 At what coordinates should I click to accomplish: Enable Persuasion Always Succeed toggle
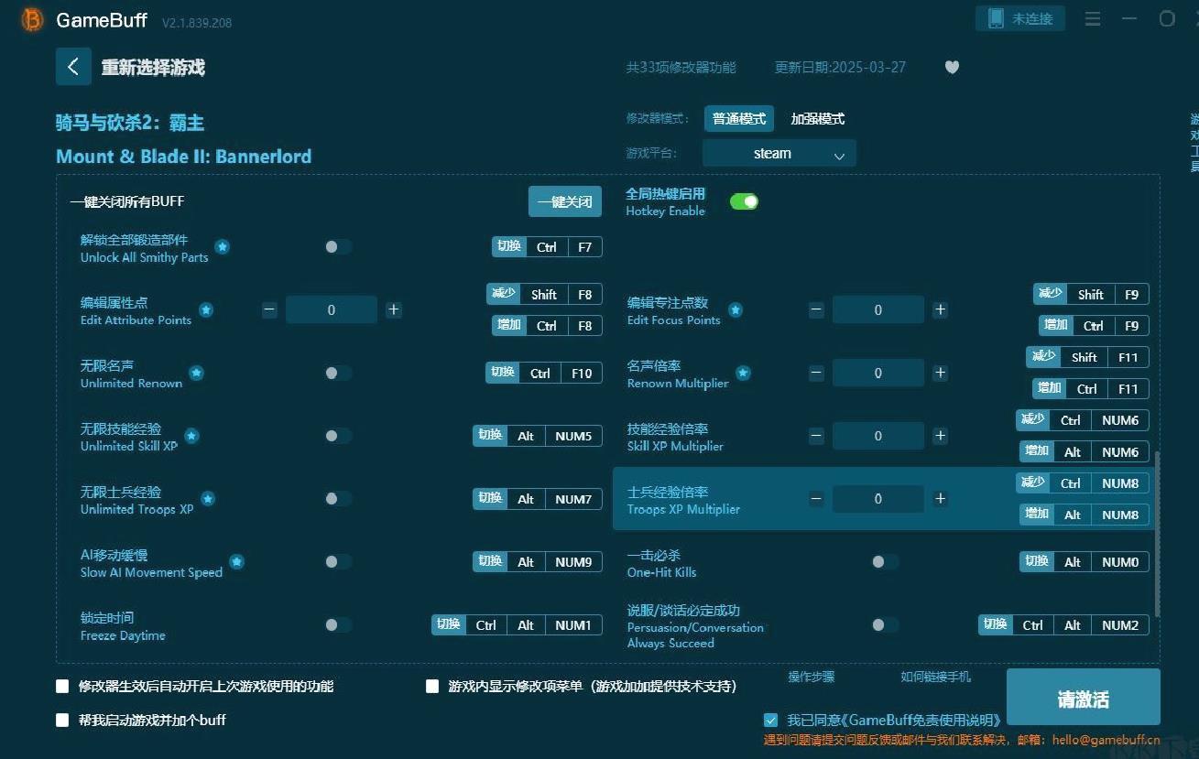[885, 625]
